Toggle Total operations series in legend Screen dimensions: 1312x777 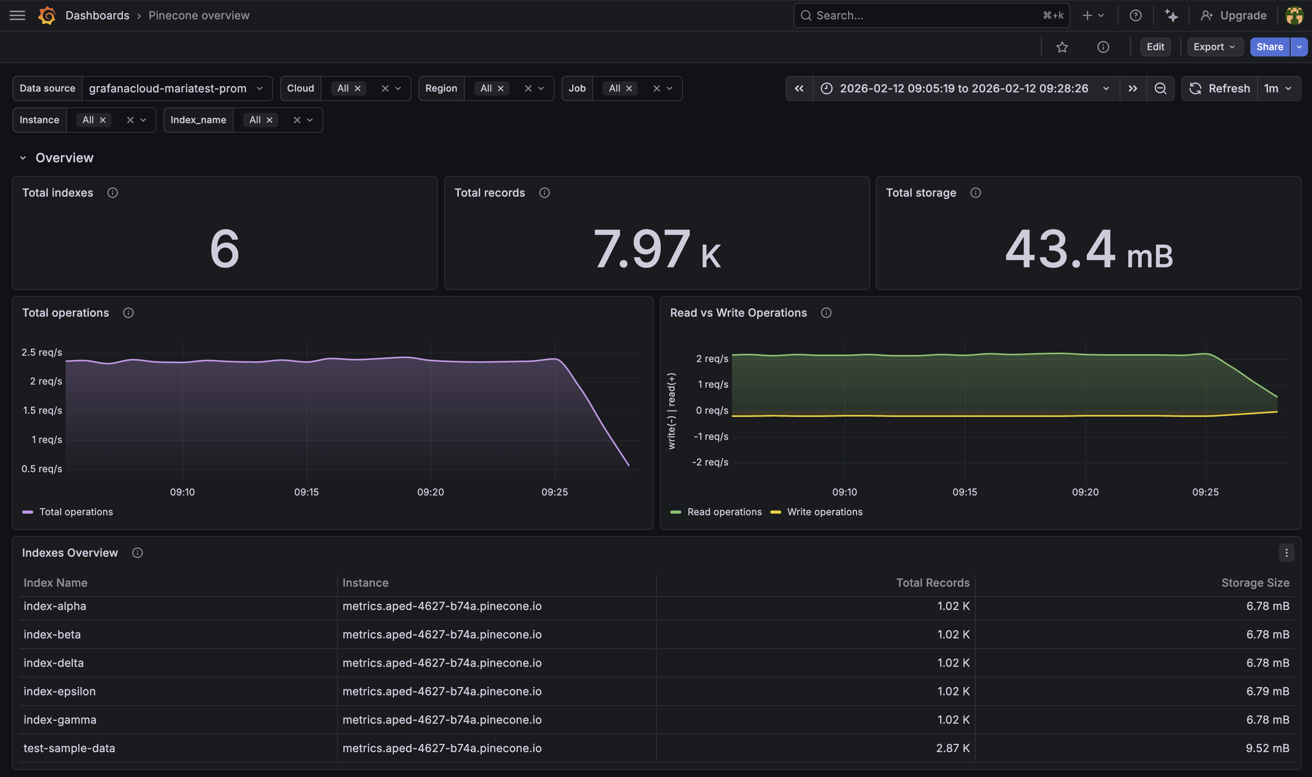[x=76, y=512]
